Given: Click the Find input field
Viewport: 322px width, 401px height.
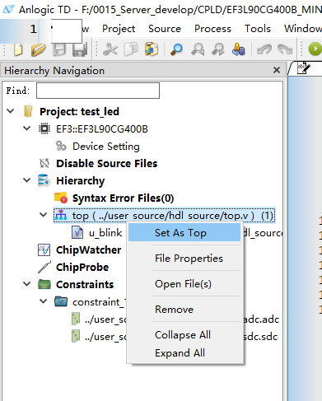Looking at the screenshot, I should tap(98, 91).
